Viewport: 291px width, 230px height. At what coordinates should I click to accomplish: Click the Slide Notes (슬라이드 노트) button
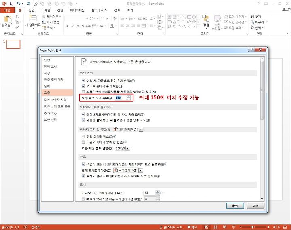171,227
